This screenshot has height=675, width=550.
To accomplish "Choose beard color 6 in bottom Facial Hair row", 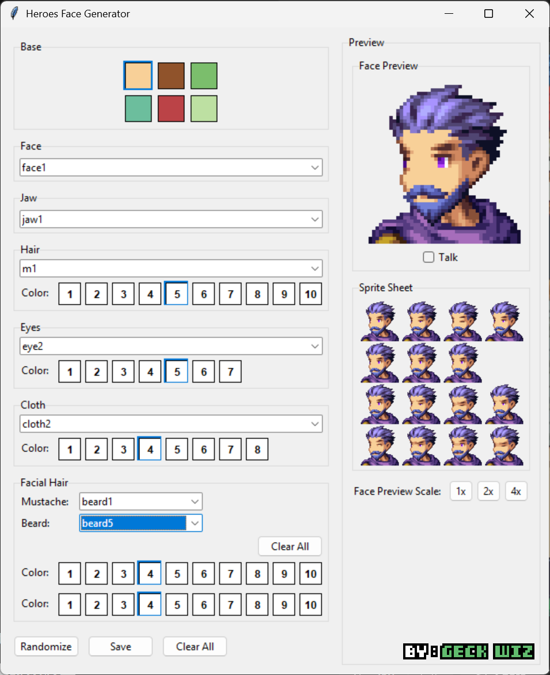I will point(204,604).
